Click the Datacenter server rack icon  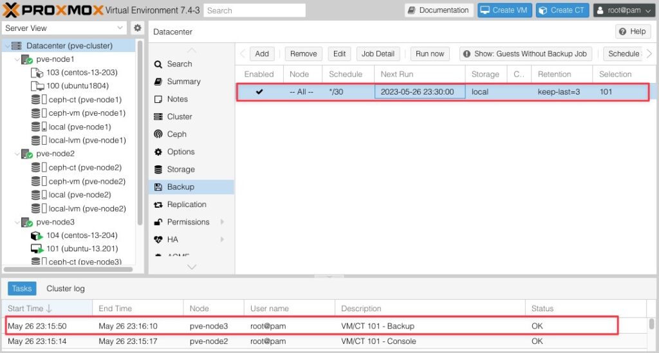pos(16,46)
